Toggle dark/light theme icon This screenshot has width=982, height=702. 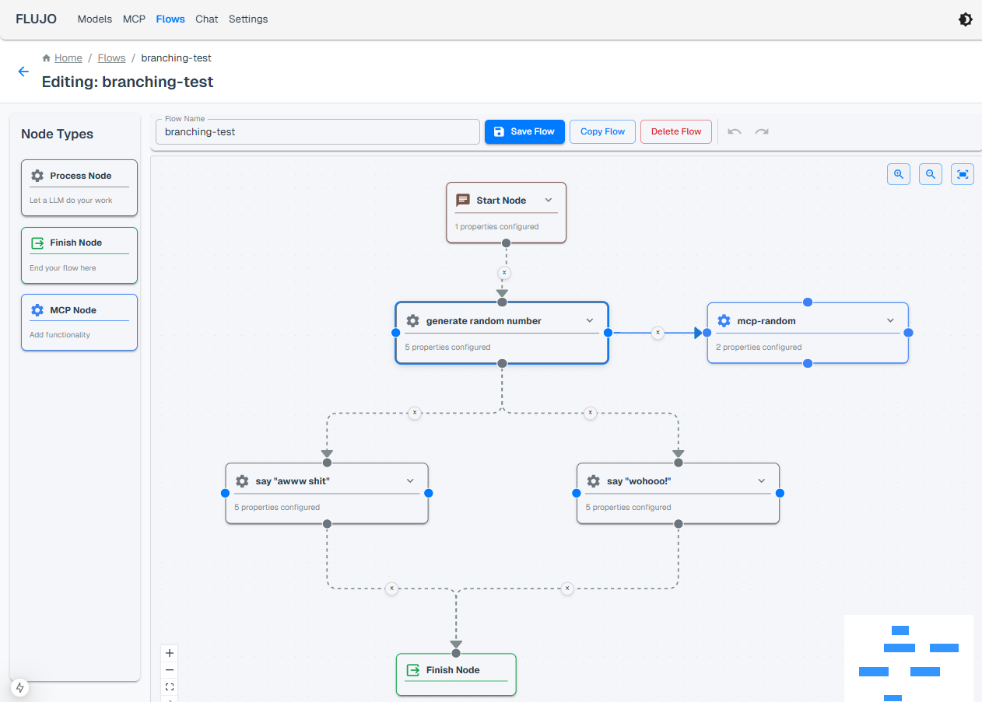[x=965, y=19]
